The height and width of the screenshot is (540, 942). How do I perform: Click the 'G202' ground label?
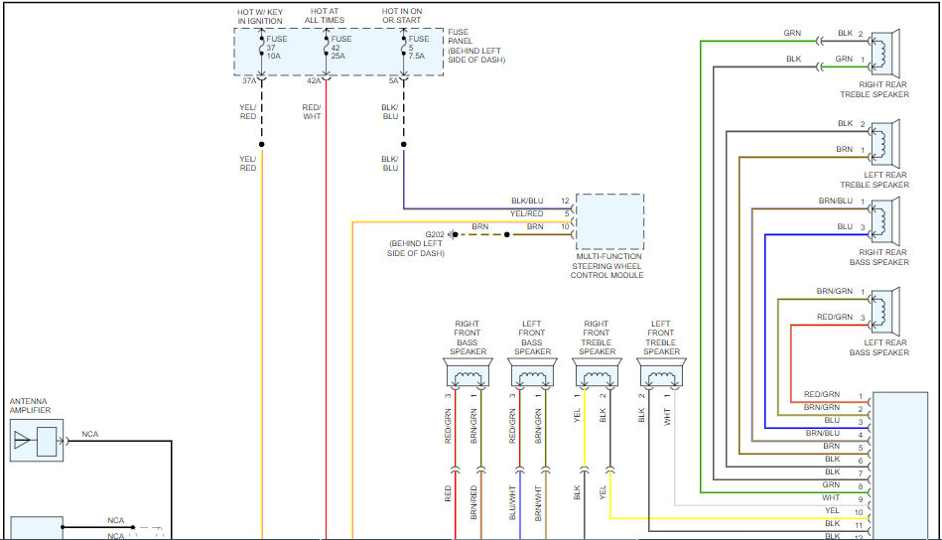pyautogui.click(x=435, y=235)
